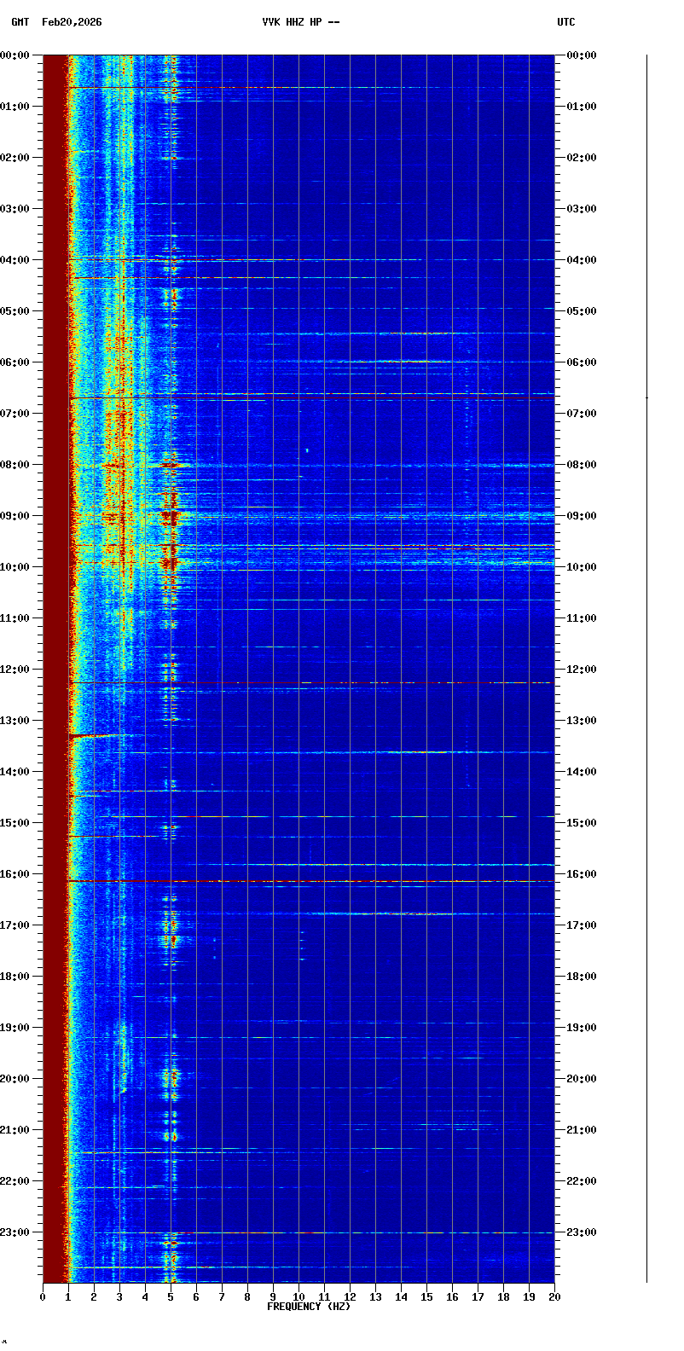Viewport: 684px width, 1351px height.
Task: Select the 06:00 marker on left axis
Action: click(14, 362)
